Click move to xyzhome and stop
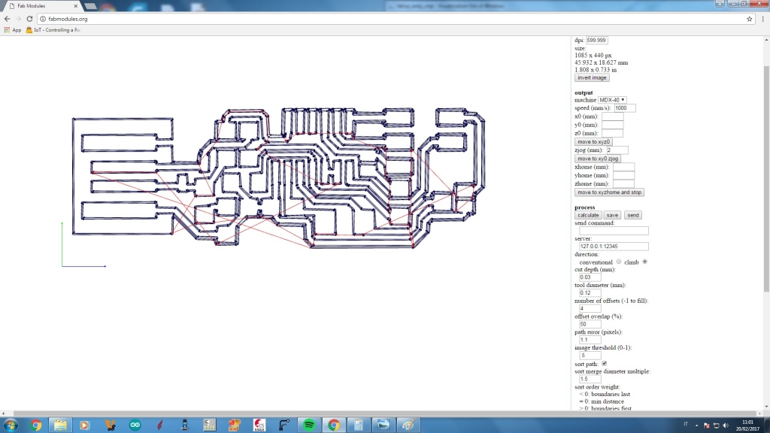Screen dimensions: 770x433 609,192
